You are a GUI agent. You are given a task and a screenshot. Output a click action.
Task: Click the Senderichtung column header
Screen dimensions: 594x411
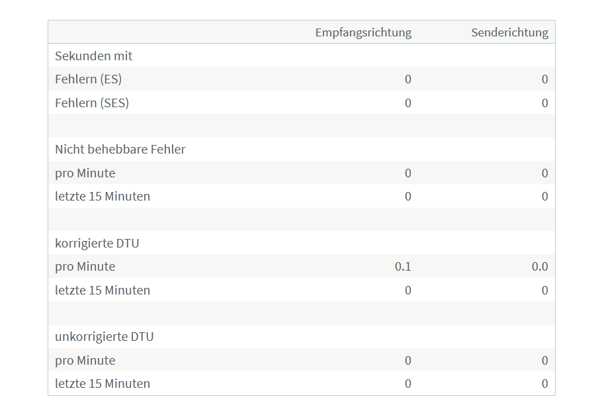[x=509, y=32]
